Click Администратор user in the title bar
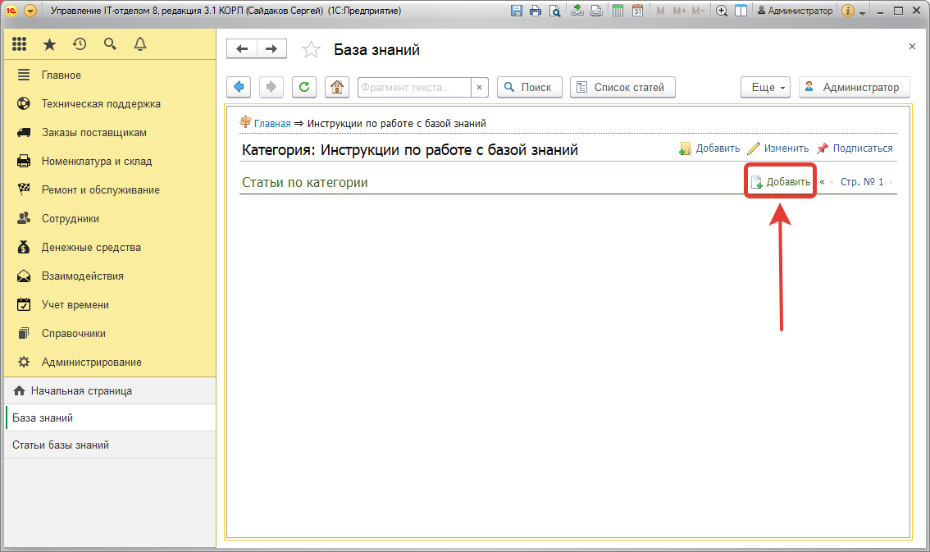The height and width of the screenshot is (552, 930). click(796, 11)
